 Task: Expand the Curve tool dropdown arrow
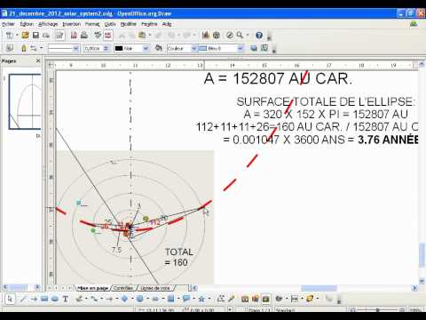(86, 299)
